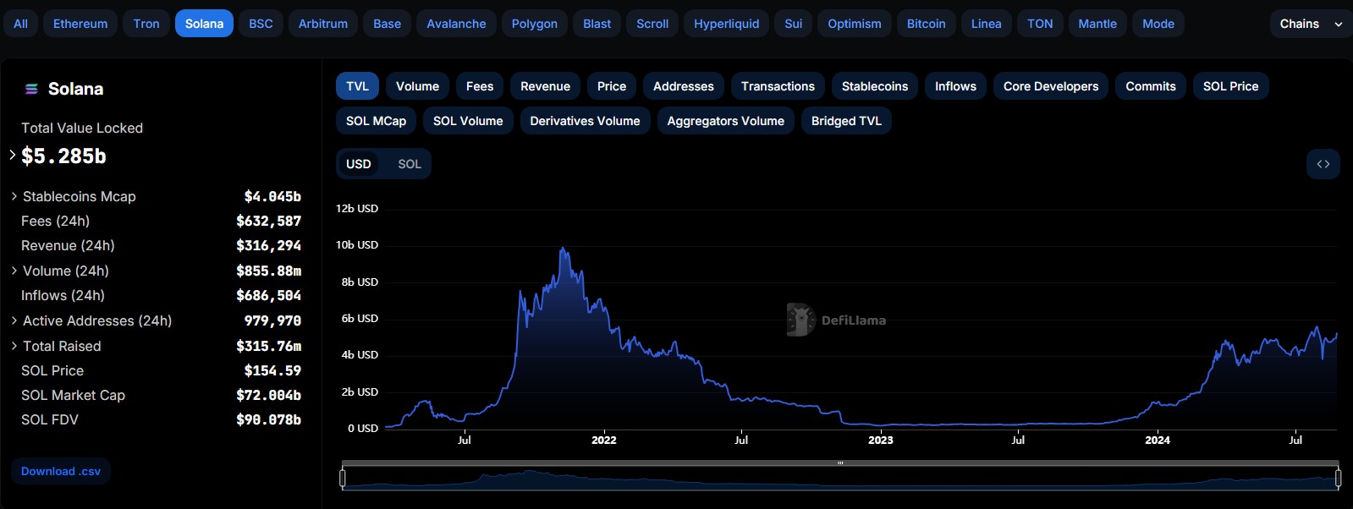Expand the Active Addresses (24h) row
The width and height of the screenshot is (1353, 509).
pos(14,320)
